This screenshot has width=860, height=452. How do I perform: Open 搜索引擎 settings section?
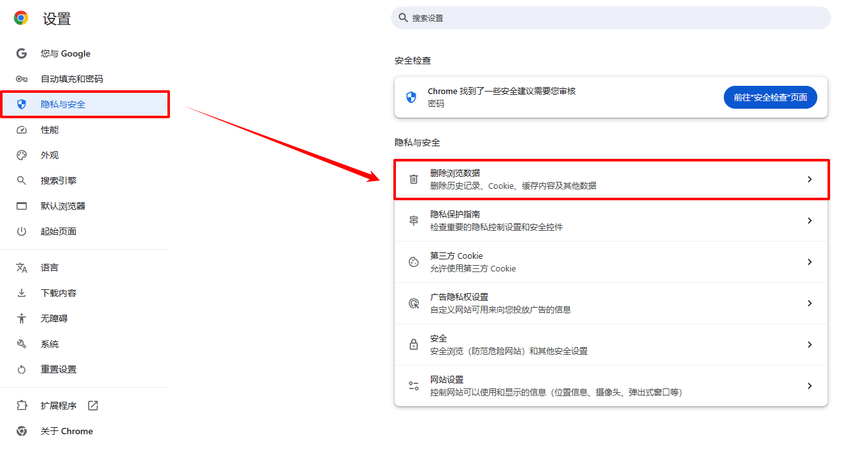(x=85, y=181)
